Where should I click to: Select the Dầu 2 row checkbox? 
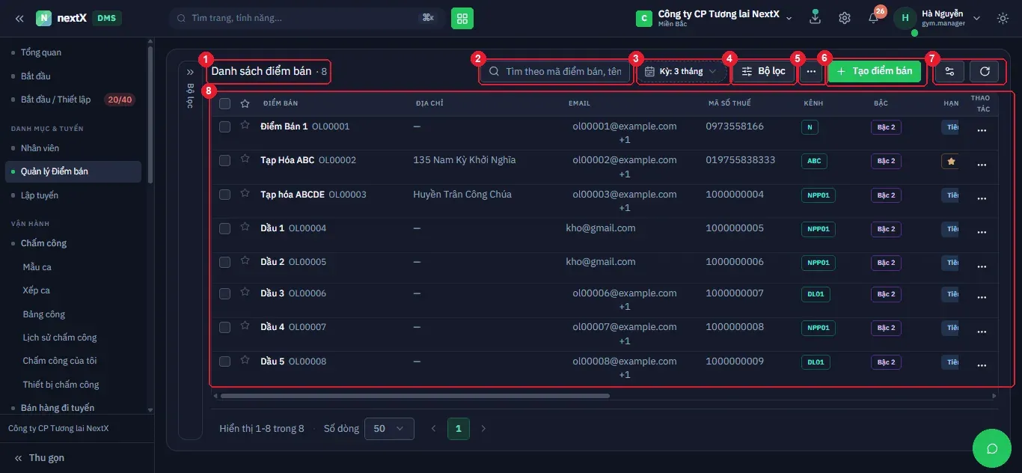tap(224, 263)
